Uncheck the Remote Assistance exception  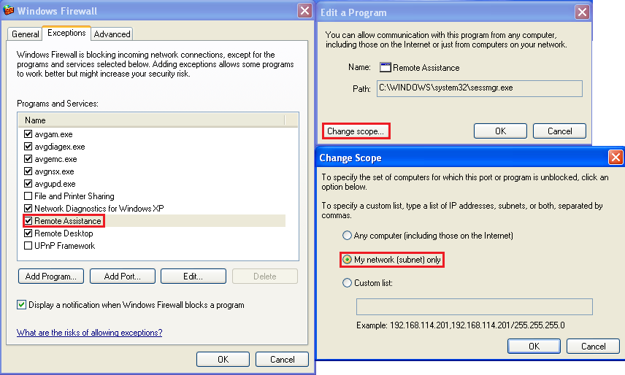click(28, 220)
